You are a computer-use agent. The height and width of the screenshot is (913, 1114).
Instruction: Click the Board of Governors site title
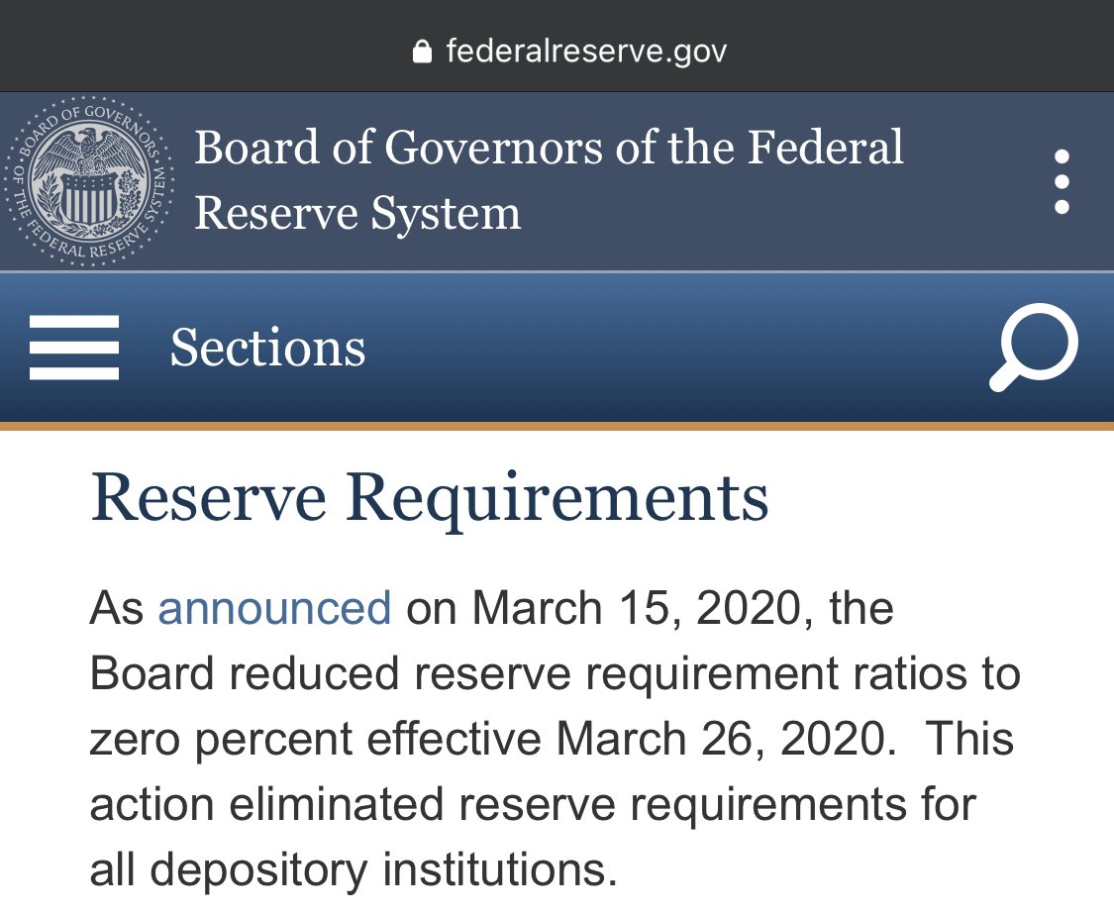click(549, 149)
